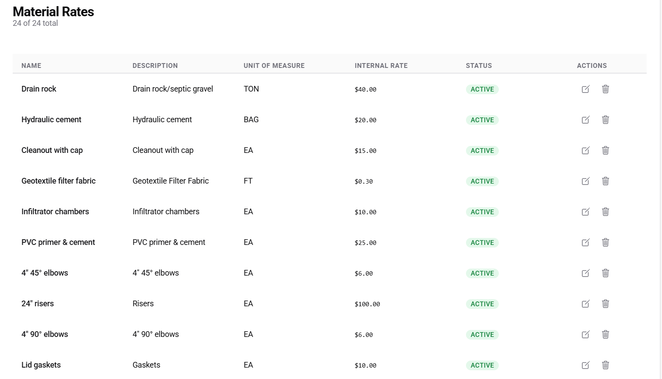
Task: Click the Risers description cell
Action: pyautogui.click(x=143, y=304)
